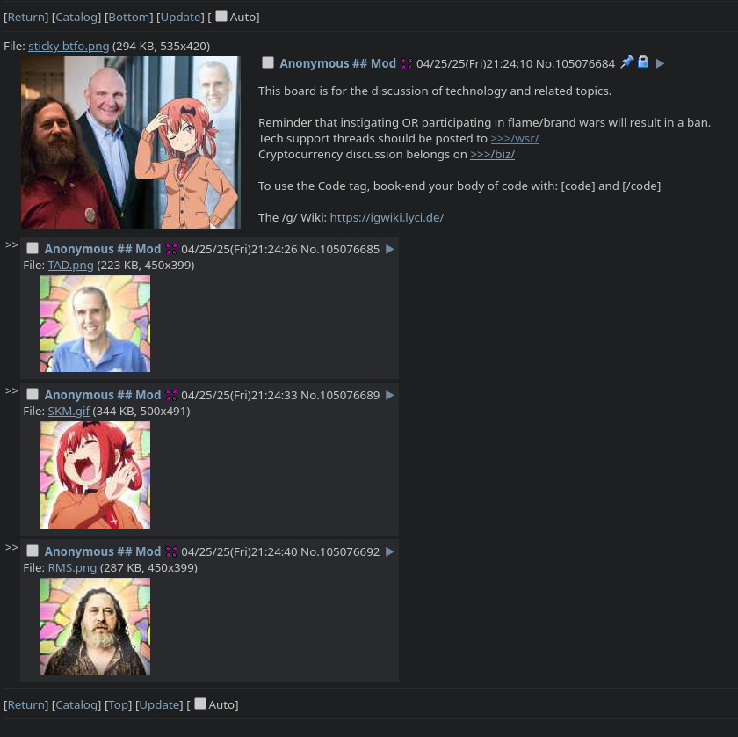Click the Mod badge icon on post 105076692

[171, 551]
